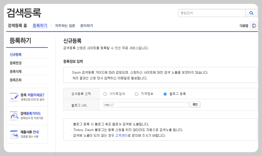
Task: Focus the 통합검색 search field
Action: tap(212, 13)
